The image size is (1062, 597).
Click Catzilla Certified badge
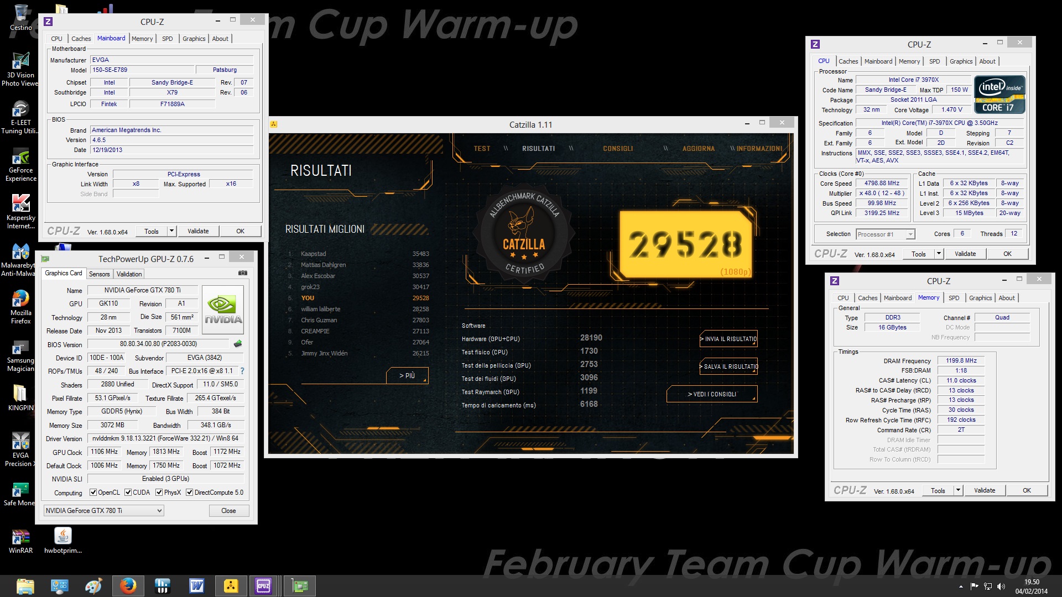524,235
